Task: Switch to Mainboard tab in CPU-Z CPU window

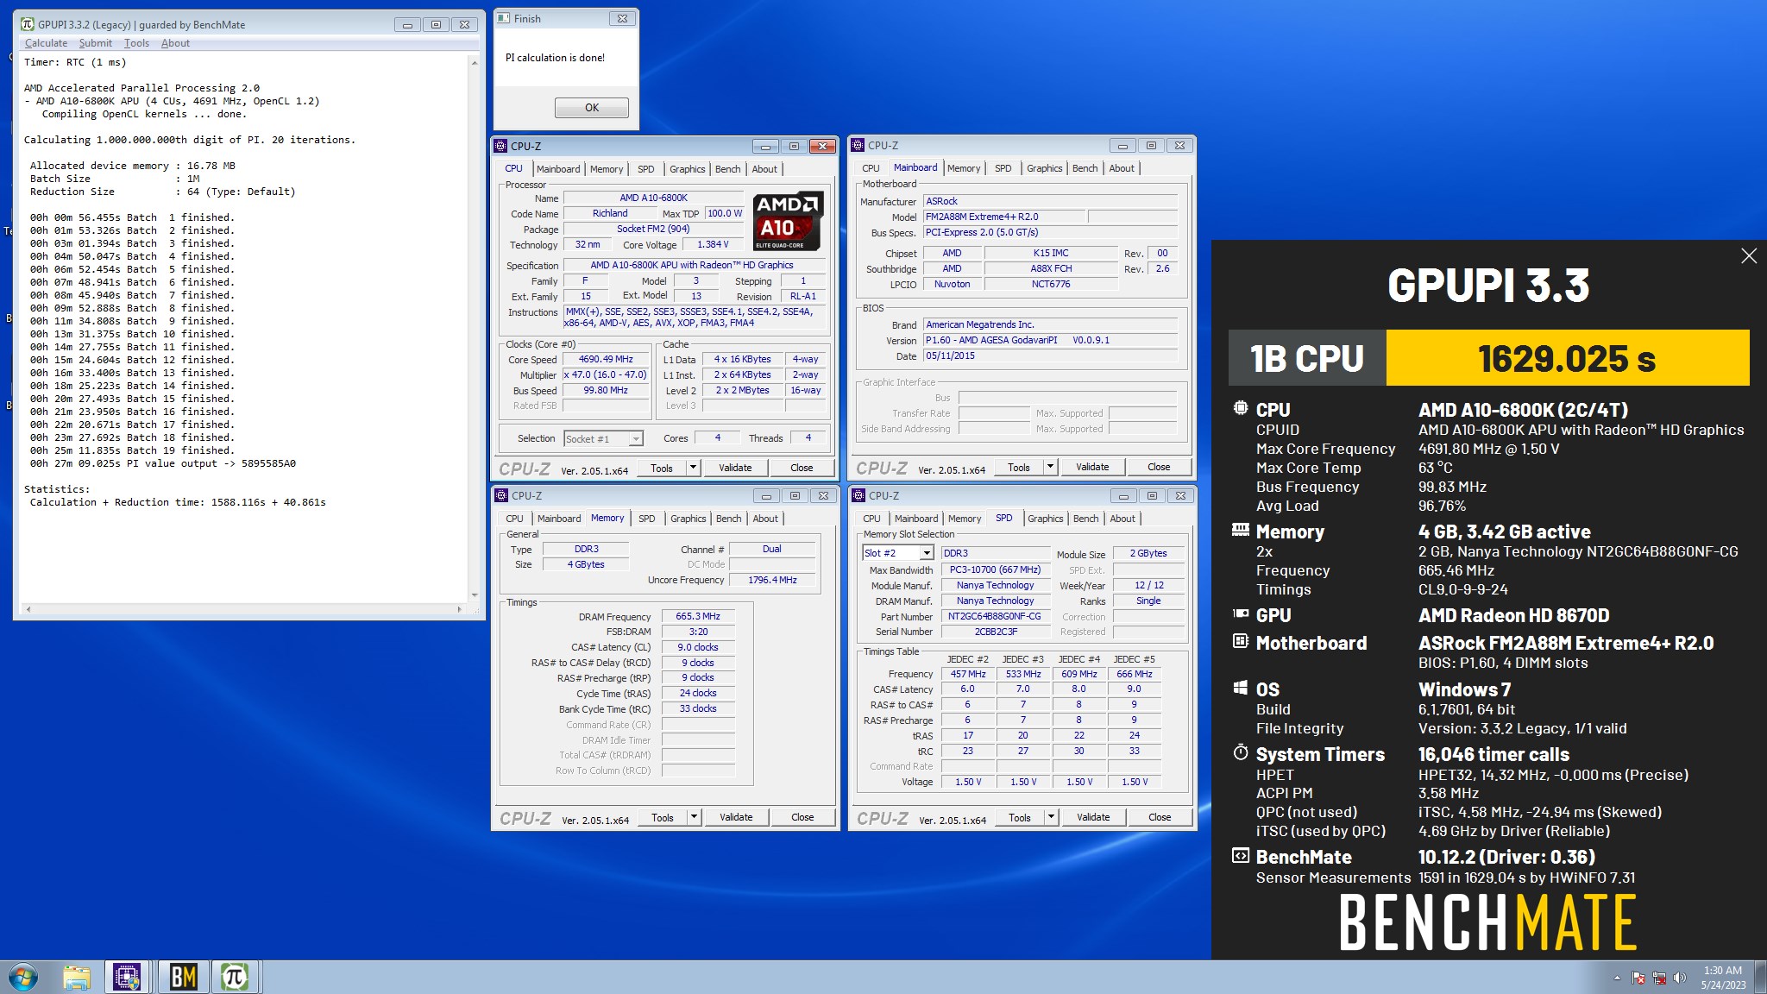Action: pos(558,169)
